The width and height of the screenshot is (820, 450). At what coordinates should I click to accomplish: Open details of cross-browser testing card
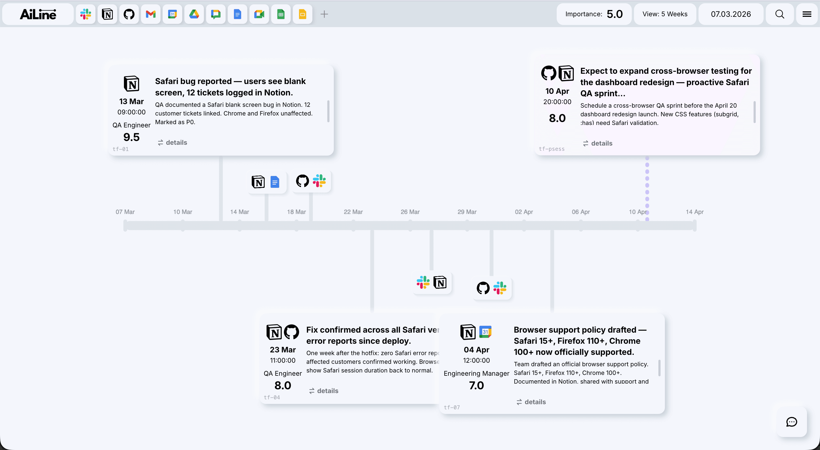pos(597,143)
